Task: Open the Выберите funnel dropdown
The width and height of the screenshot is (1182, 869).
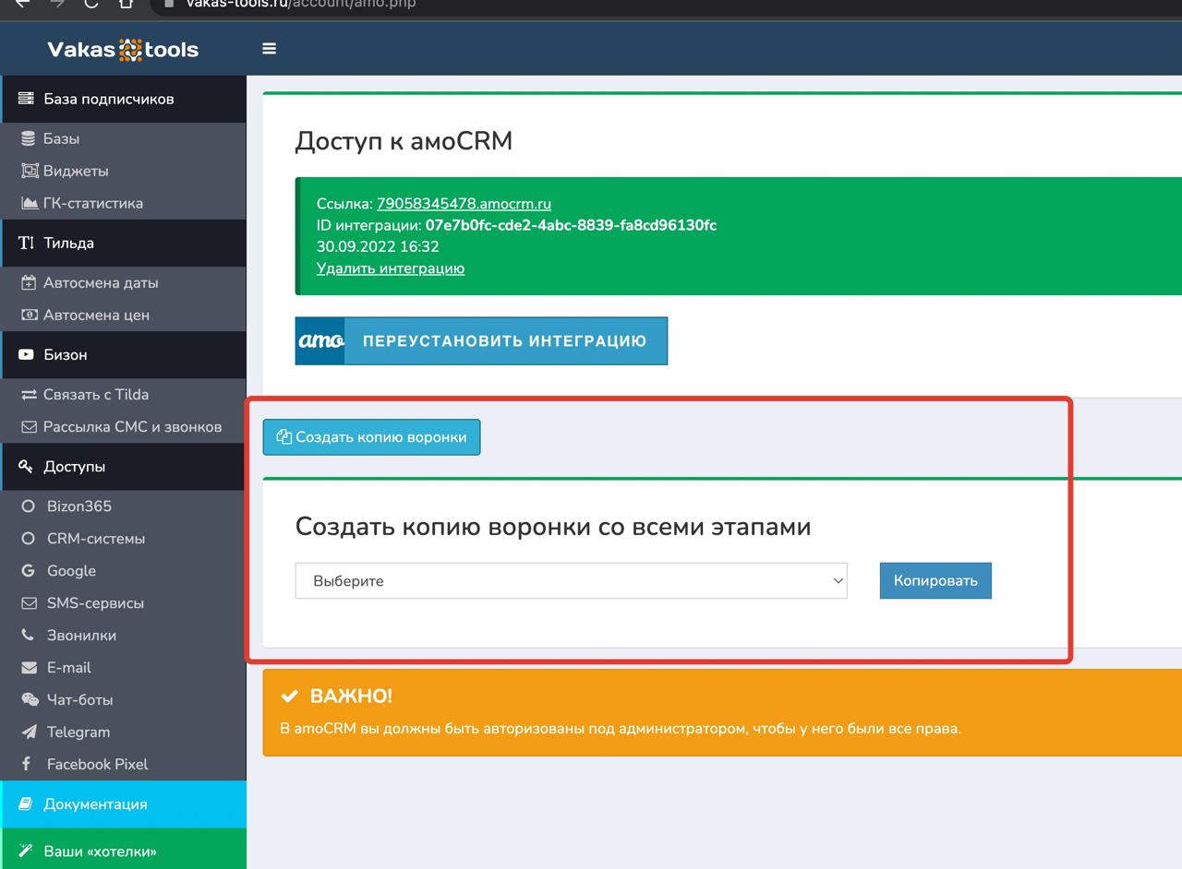Action: pyautogui.click(x=571, y=581)
